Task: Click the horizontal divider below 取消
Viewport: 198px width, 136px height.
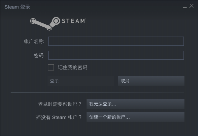Action: pyautogui.click(x=97, y=93)
